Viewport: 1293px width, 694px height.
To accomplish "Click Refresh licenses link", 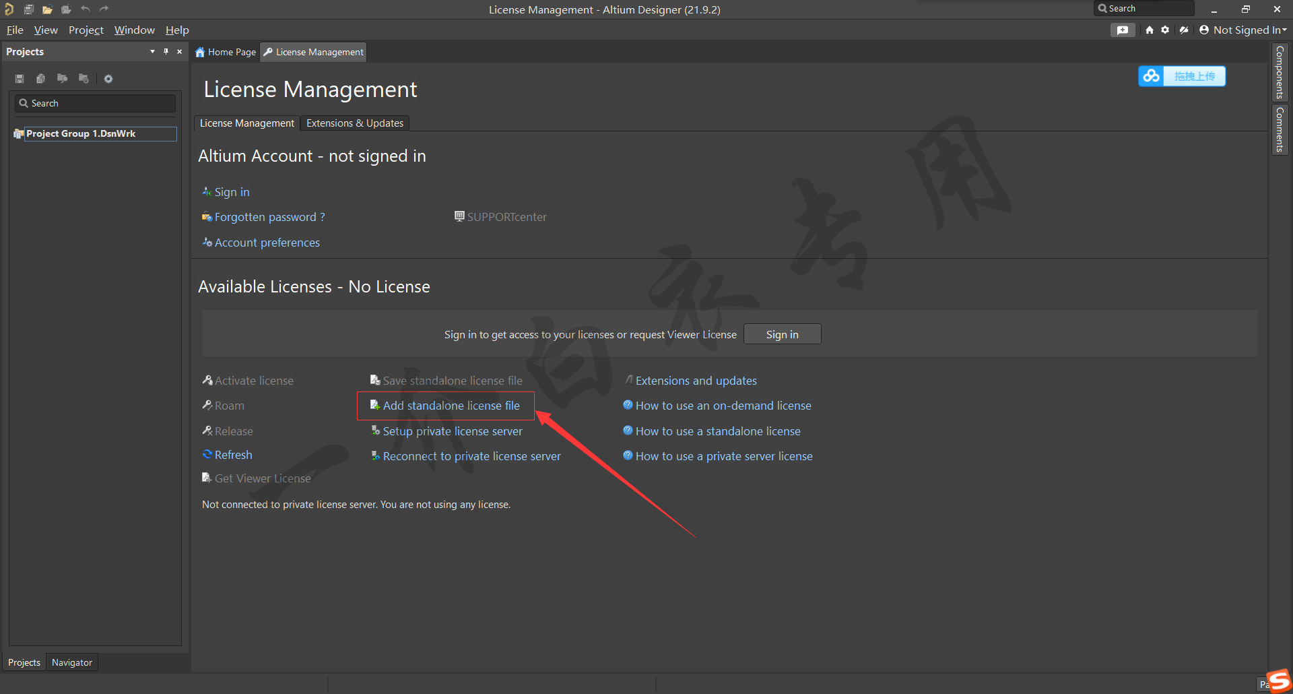I will tap(233, 455).
